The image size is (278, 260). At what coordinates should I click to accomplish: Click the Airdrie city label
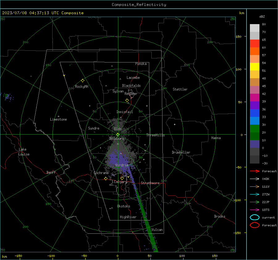pos(122,165)
